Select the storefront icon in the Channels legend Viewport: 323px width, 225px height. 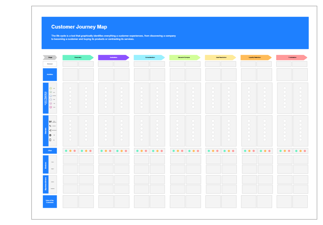[x=50, y=121]
